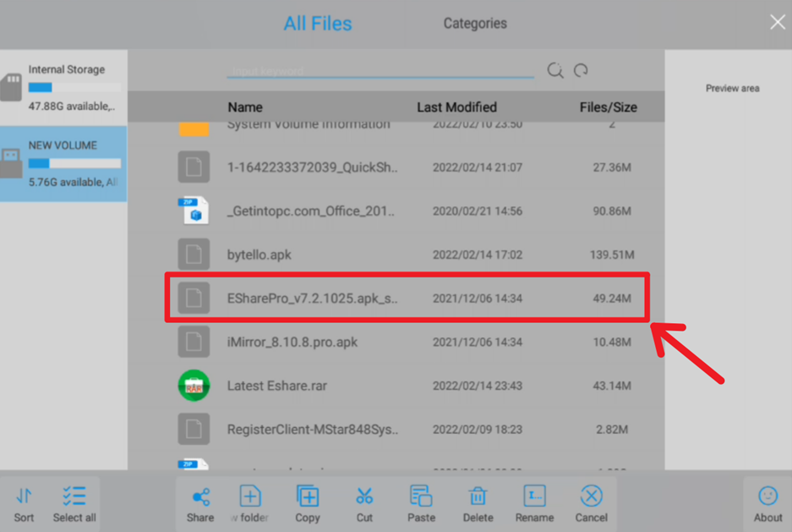Click the Rename button
Screen dimensions: 792x532
[x=534, y=504]
